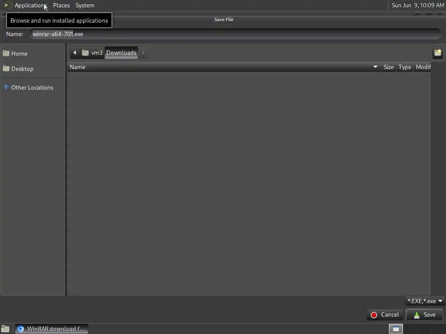This screenshot has width=446, height=334.
Task: Open the Applications menu
Action: pos(30,5)
